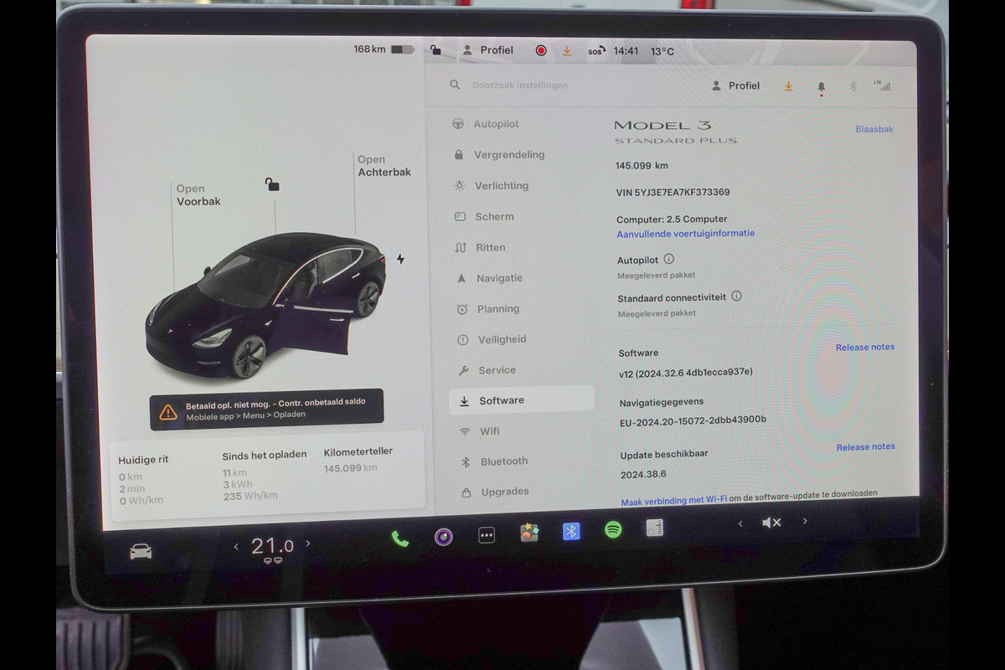Open the phone app in bottom bar
1005x670 pixels.
point(399,539)
